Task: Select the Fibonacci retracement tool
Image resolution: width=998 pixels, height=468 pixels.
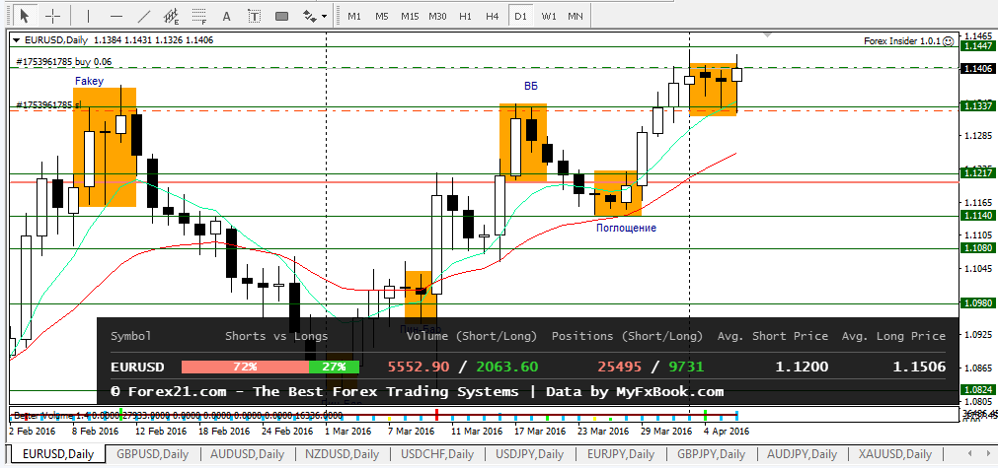Action: tap(198, 15)
